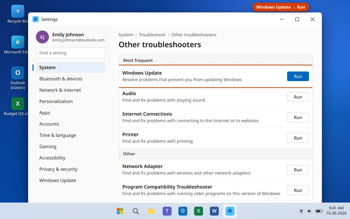Open Privacy & security settings
350x219 pixels.
tap(70, 169)
